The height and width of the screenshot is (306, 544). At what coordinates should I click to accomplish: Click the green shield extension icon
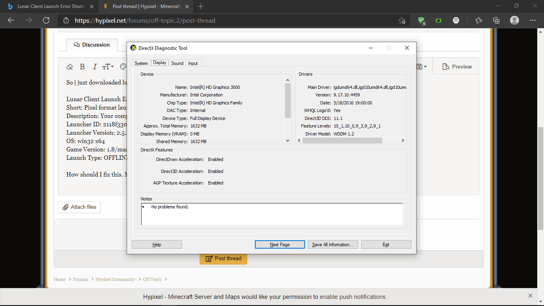[421, 21]
